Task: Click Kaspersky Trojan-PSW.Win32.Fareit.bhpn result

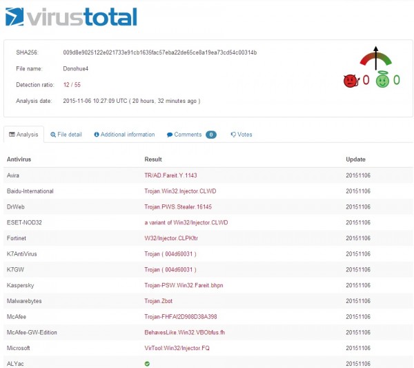Action: click(184, 284)
